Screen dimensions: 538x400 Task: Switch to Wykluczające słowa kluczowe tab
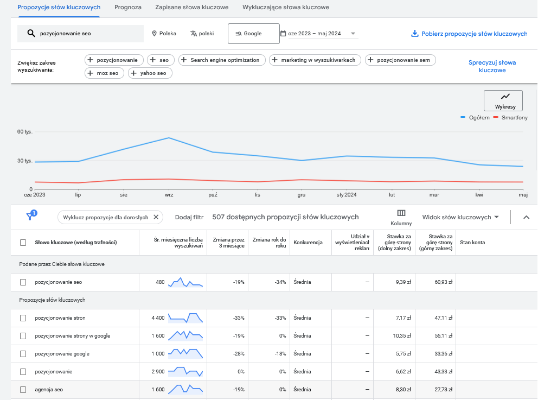[286, 7]
